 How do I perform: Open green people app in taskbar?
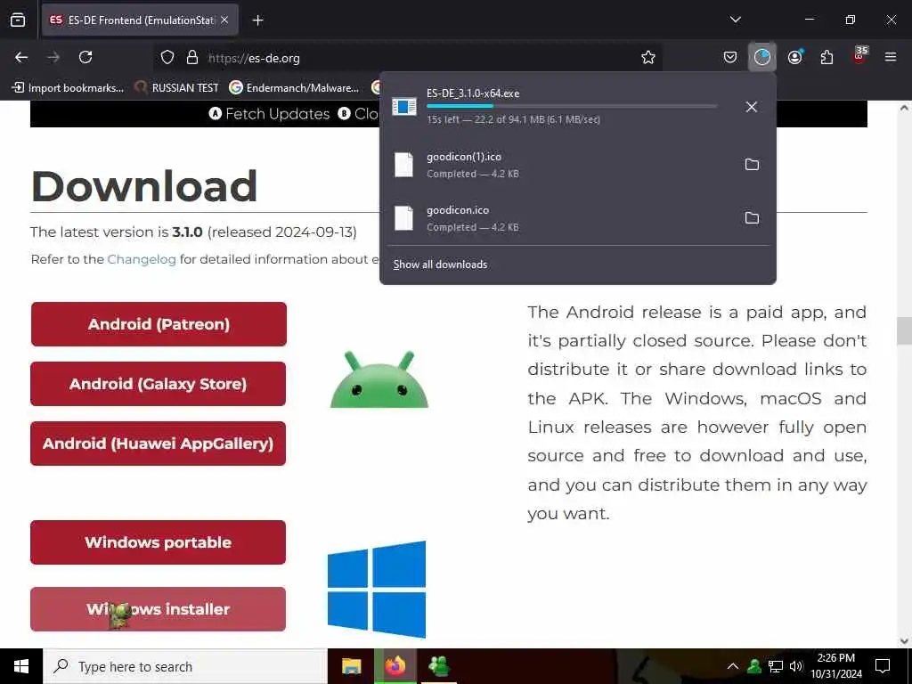point(438,666)
